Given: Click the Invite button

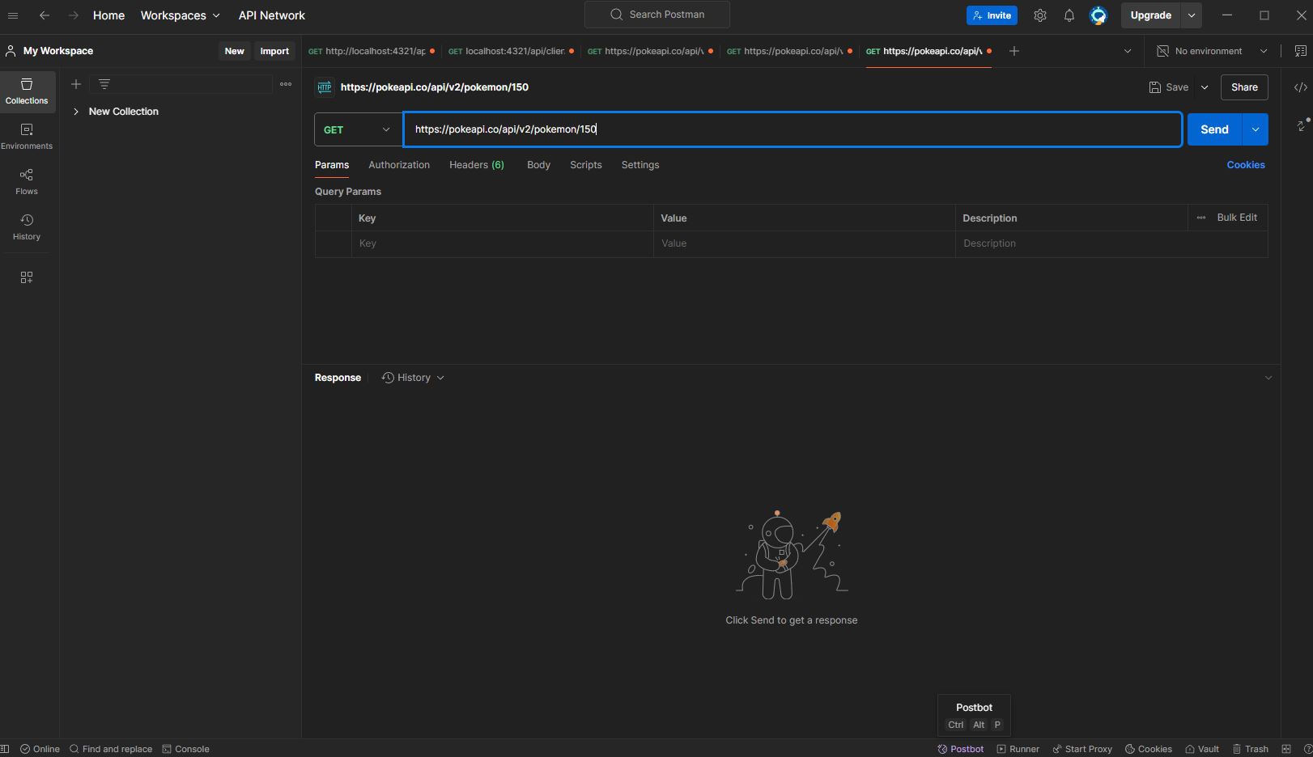Looking at the screenshot, I should coord(992,15).
